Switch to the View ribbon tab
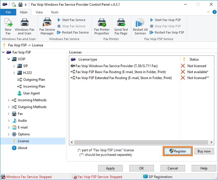Image resolution: width=218 pixels, height=180 pixels. click(x=39, y=12)
